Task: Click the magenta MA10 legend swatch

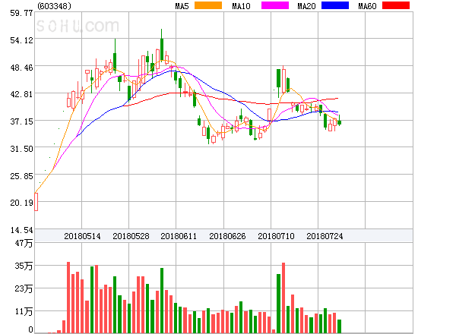Action: click(x=275, y=5)
